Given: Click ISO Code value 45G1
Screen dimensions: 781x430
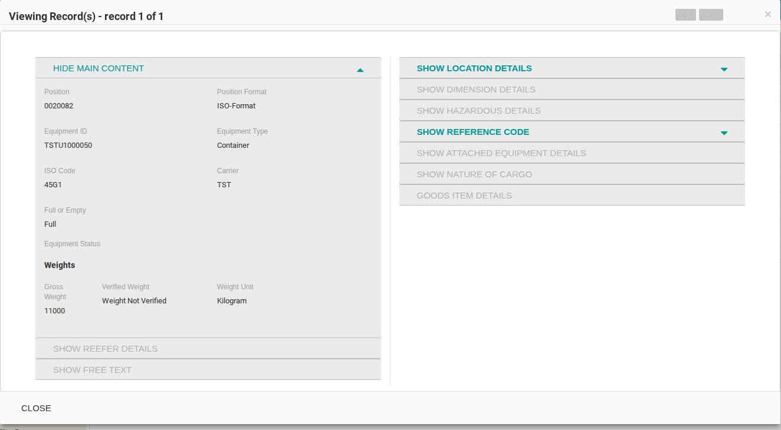Looking at the screenshot, I should [x=53, y=185].
